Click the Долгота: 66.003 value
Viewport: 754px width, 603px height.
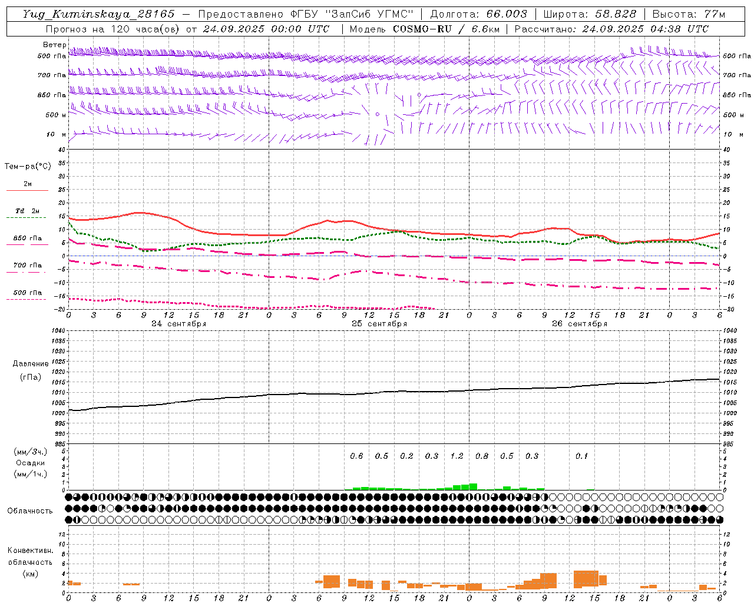point(479,14)
